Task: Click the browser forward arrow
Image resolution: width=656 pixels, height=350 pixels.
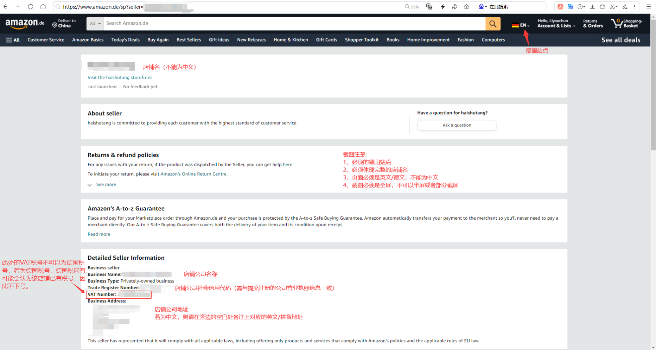Action: point(18,7)
